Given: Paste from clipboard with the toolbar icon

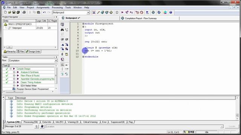Looking at the screenshot, I should click(38, 12).
